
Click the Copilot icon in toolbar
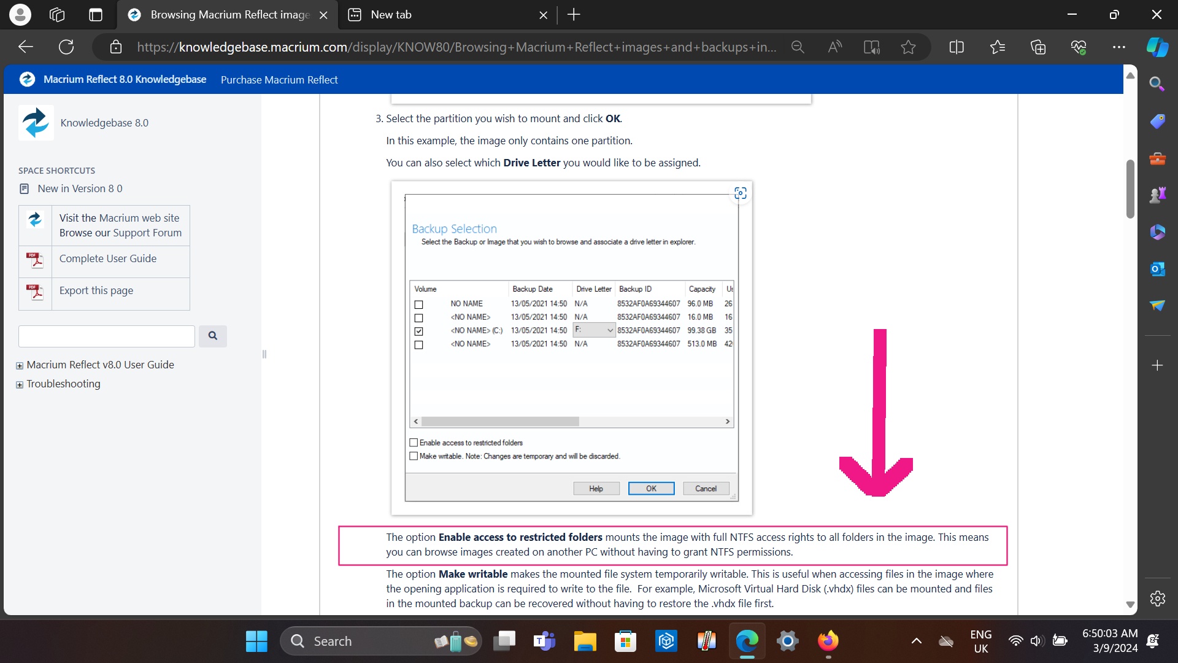(x=1157, y=47)
